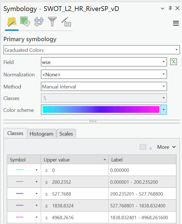
Task: Open the Display filters funnel icon
Action: tap(52, 22)
